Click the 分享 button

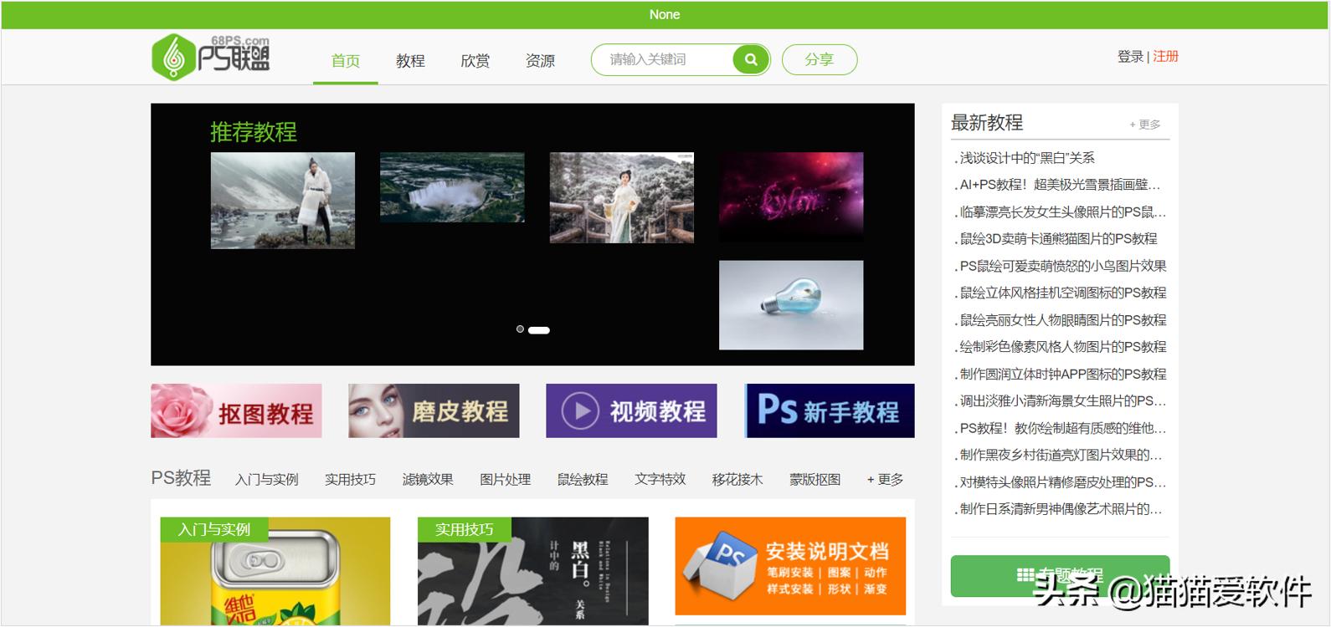click(x=820, y=59)
